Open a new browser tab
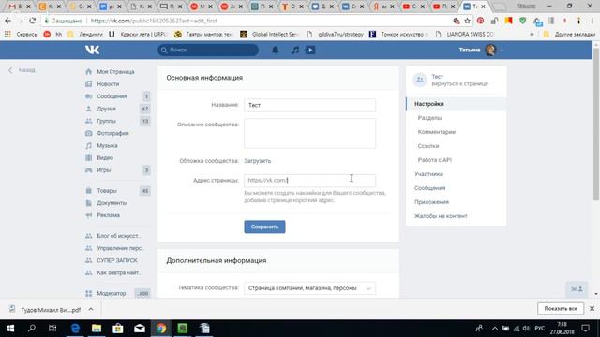 coord(499,7)
